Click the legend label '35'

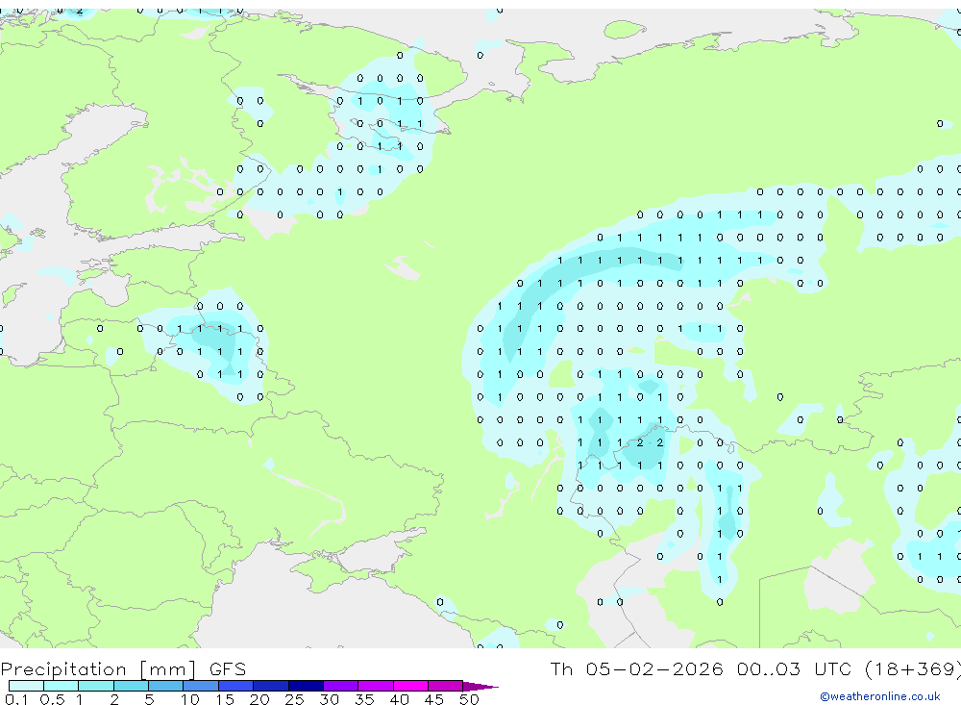coord(364,699)
